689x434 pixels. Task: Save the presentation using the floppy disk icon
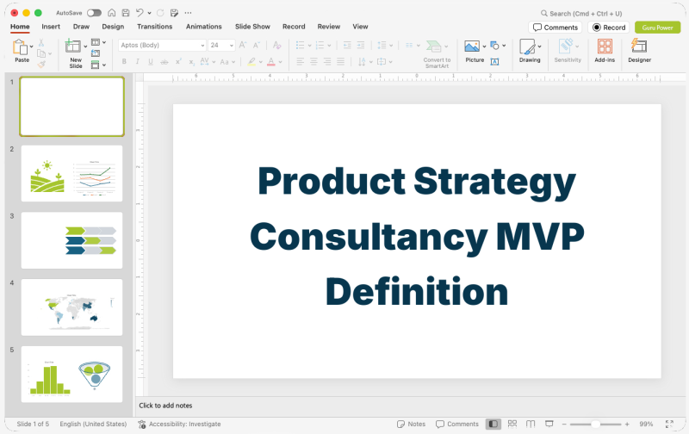(x=126, y=13)
